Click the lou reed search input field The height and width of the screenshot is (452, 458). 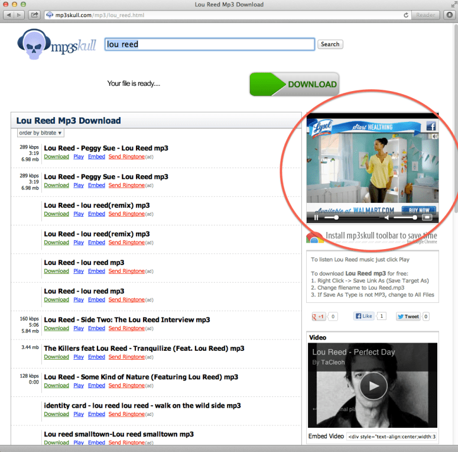209,44
